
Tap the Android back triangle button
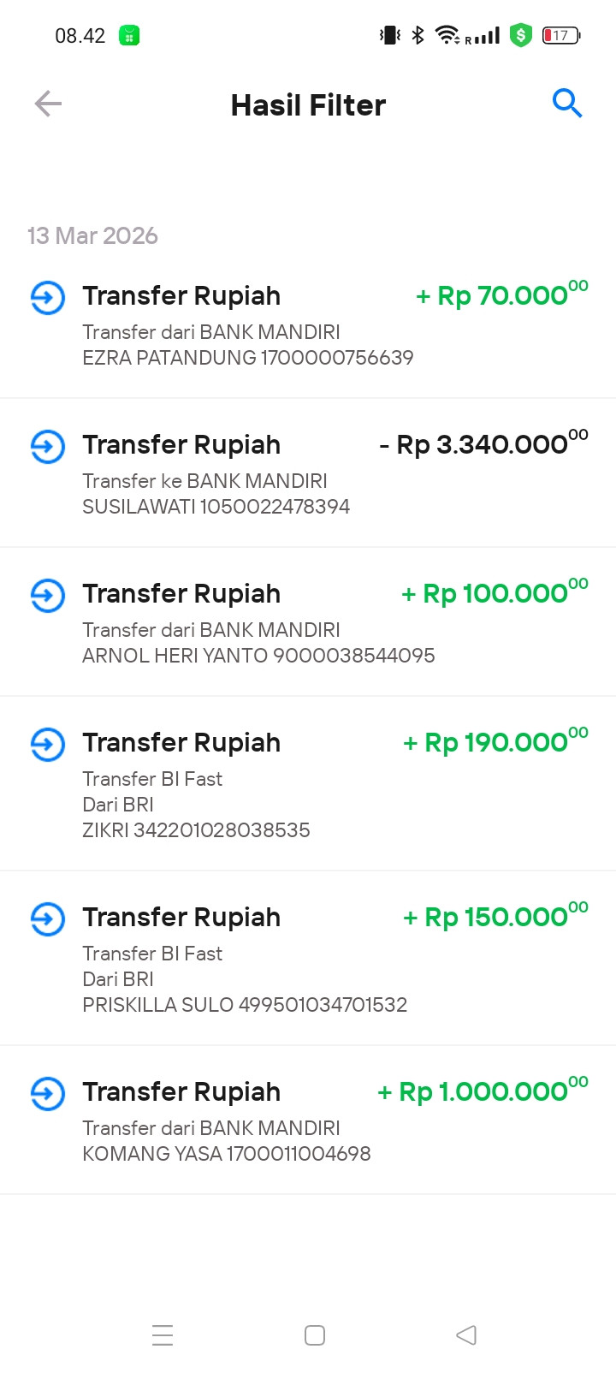pos(466,1335)
